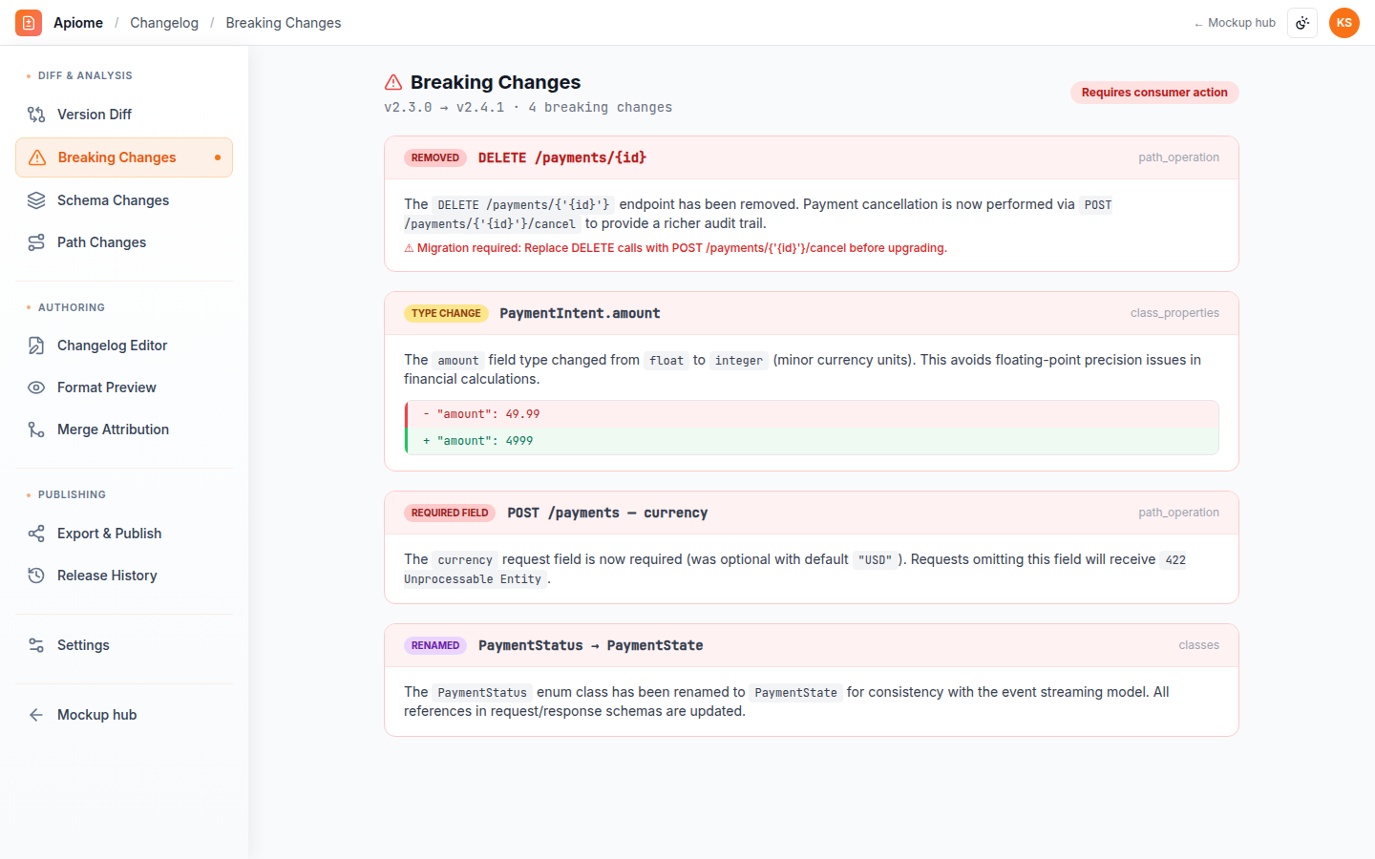The image size is (1375, 859).
Task: Click path_operation label on removed card
Action: pyautogui.click(x=1178, y=157)
